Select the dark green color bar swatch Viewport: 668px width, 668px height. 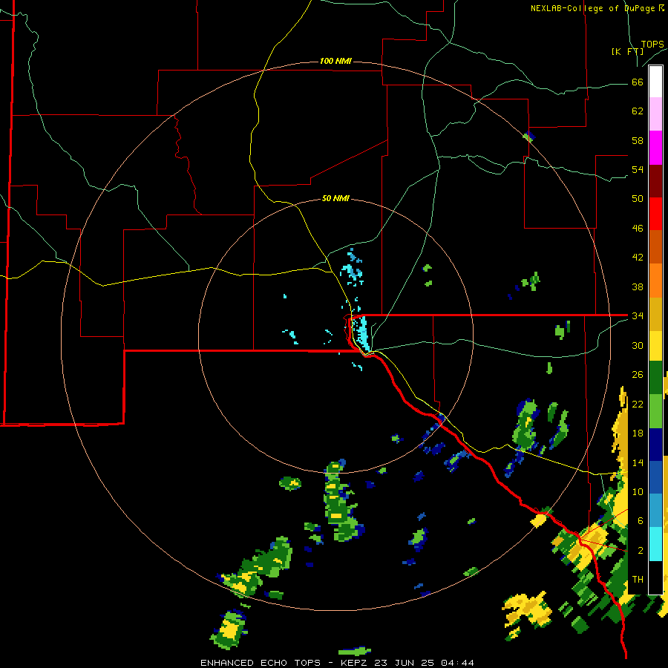(x=655, y=378)
